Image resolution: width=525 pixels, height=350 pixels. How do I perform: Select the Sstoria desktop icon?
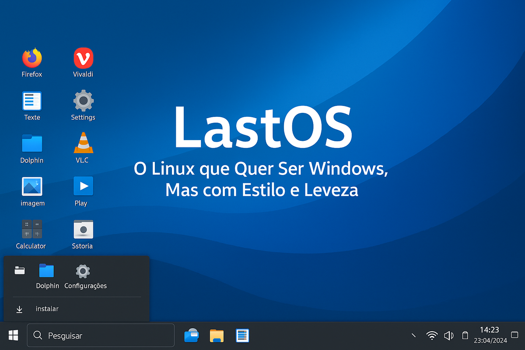click(83, 229)
